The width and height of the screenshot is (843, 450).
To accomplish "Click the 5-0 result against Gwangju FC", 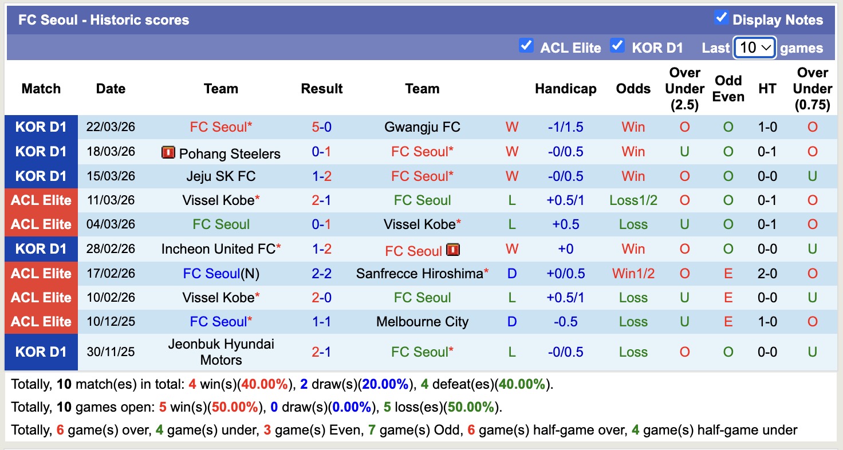I will coord(322,127).
